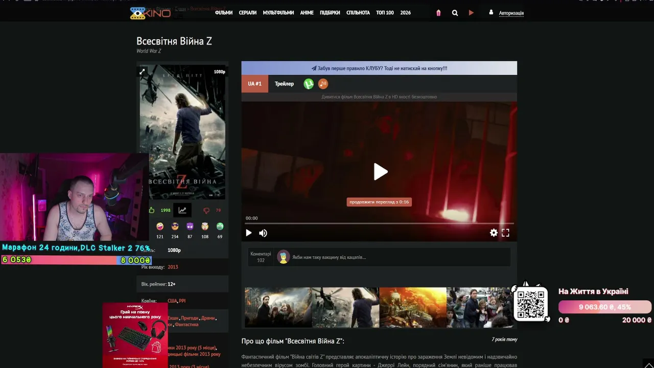Screen dimensions: 654x368
Task: Click the green torrent download icon
Action: (x=309, y=84)
